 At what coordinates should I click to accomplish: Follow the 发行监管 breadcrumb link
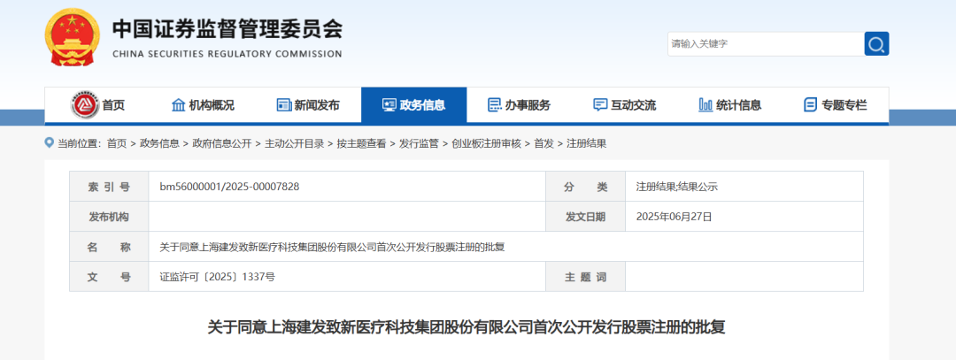(419, 144)
